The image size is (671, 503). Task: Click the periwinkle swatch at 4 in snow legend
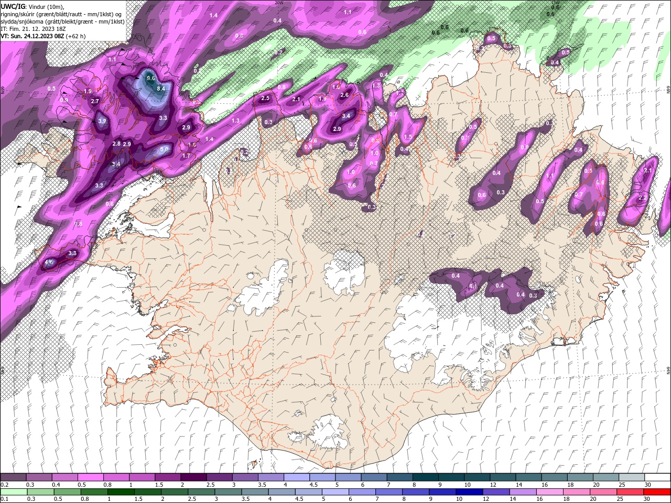[296, 477]
